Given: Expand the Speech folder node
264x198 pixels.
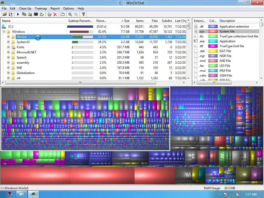Looking at the screenshot, I should pyautogui.click(x=8, y=57).
